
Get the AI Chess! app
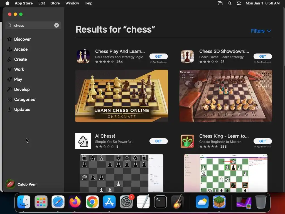pyautogui.click(x=158, y=141)
